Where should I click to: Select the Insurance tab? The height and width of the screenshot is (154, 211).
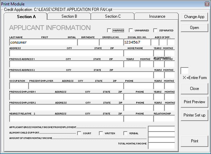[157, 16]
